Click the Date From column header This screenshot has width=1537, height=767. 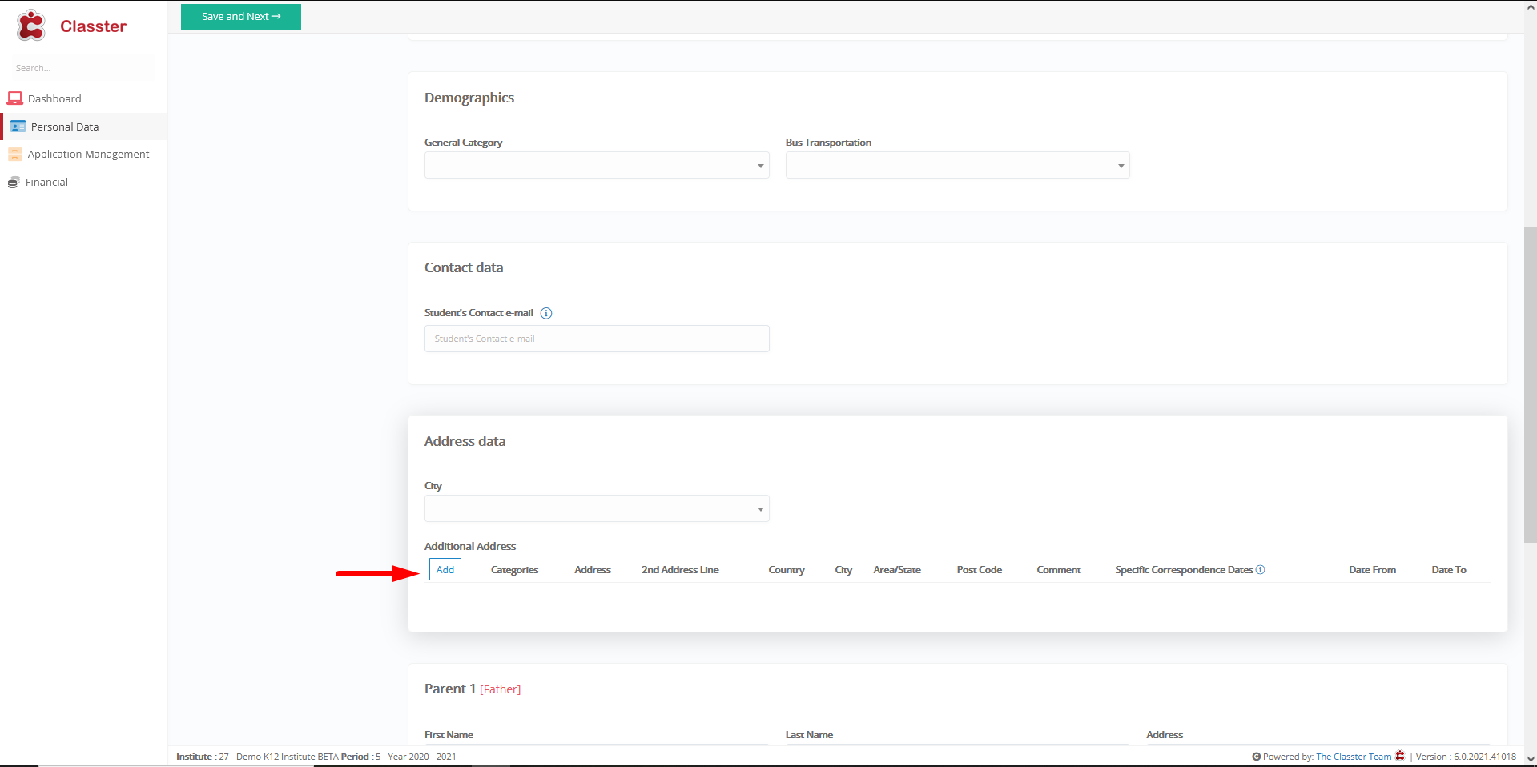tap(1372, 570)
